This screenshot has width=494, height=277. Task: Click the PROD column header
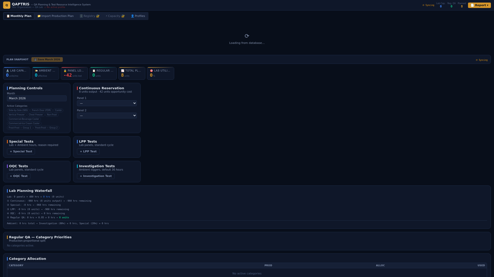(268, 266)
